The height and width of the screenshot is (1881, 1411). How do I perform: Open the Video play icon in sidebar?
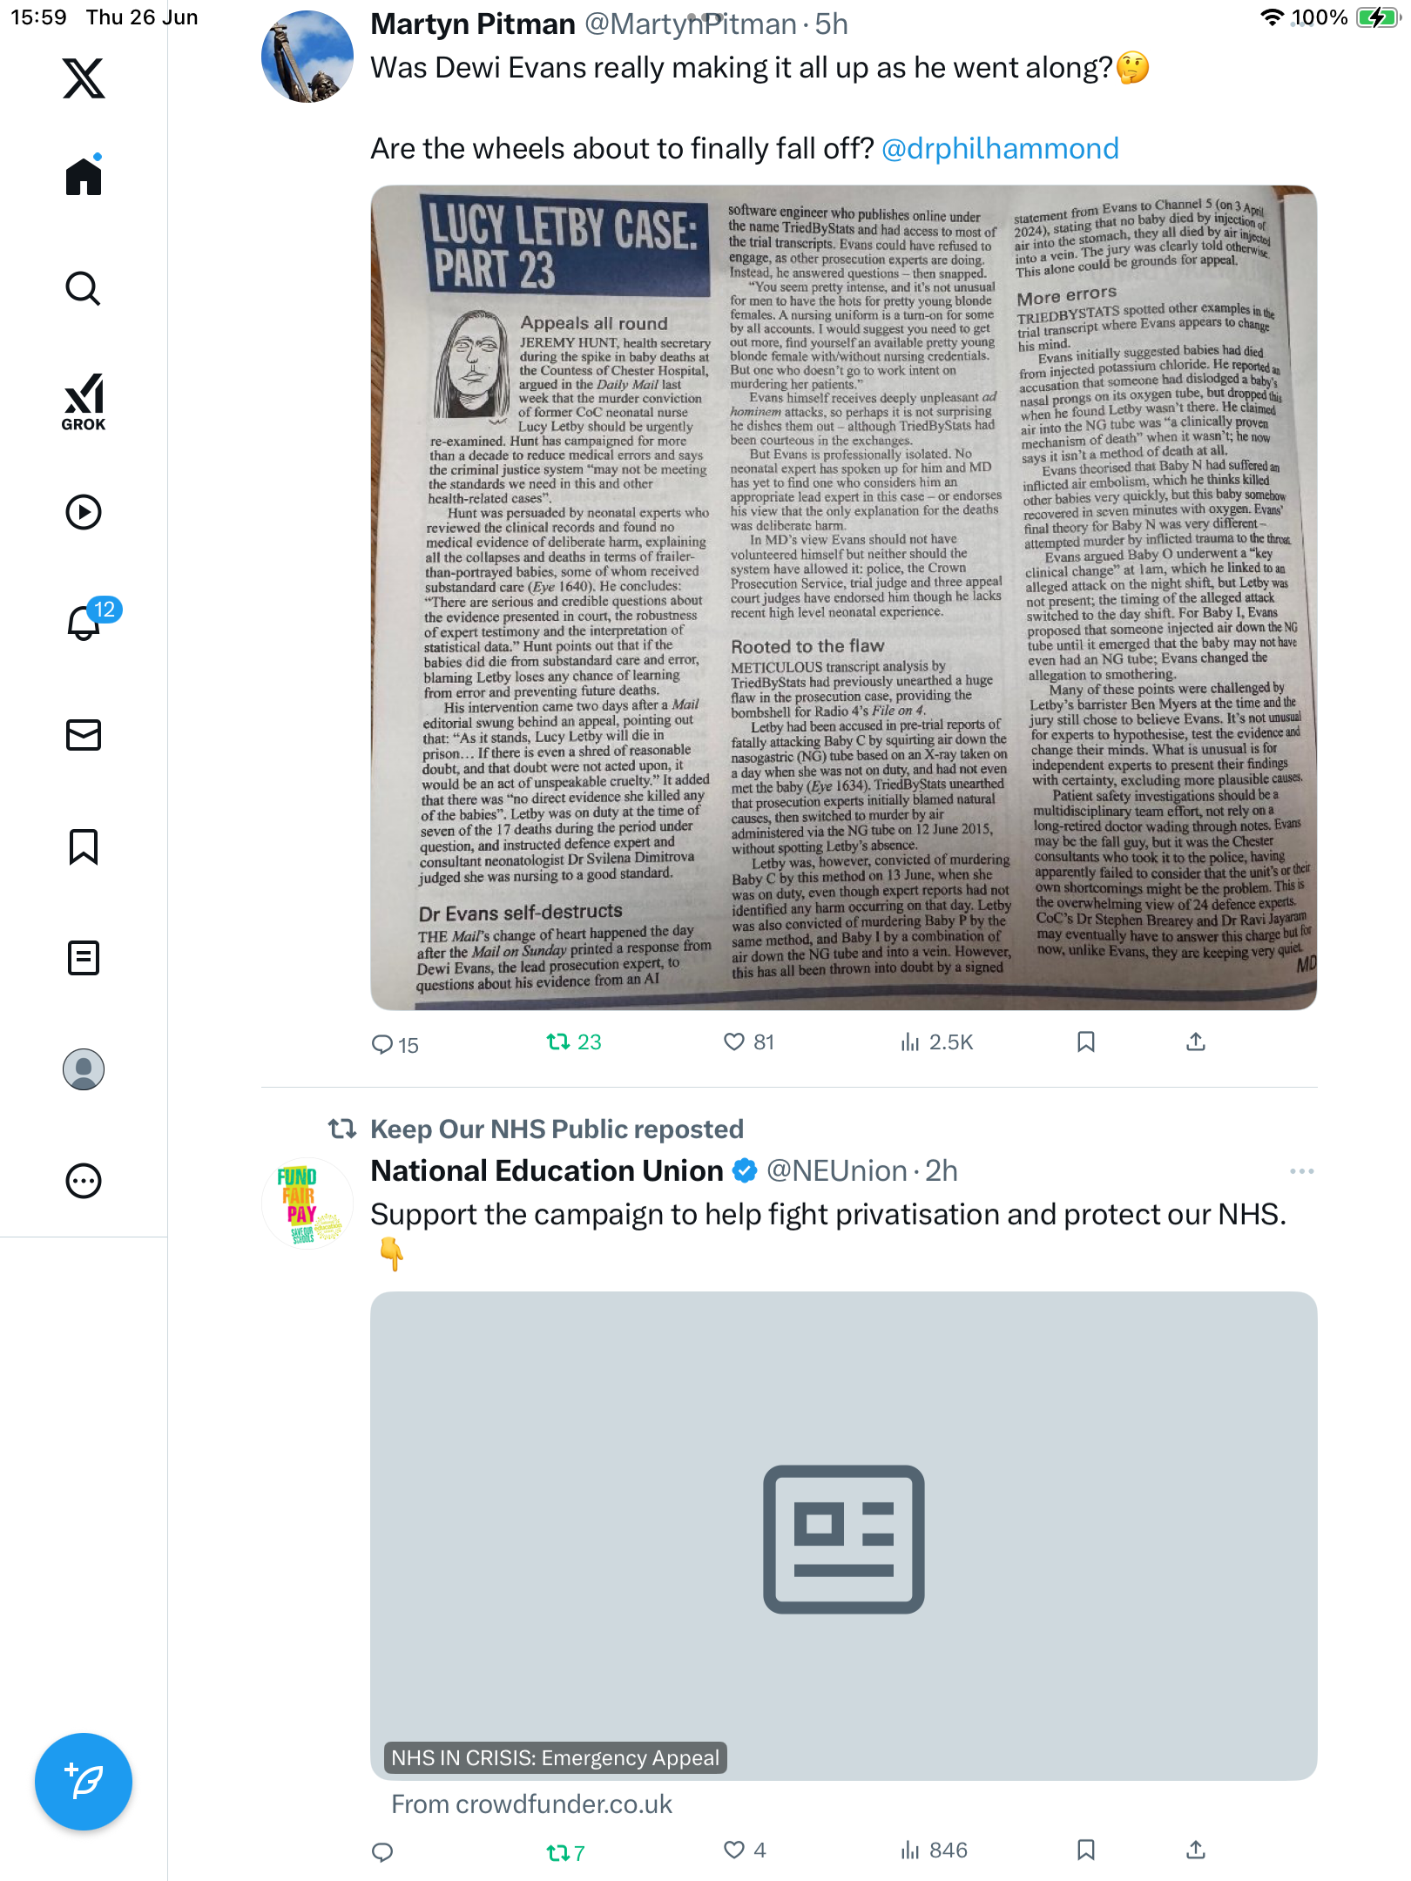(x=84, y=512)
